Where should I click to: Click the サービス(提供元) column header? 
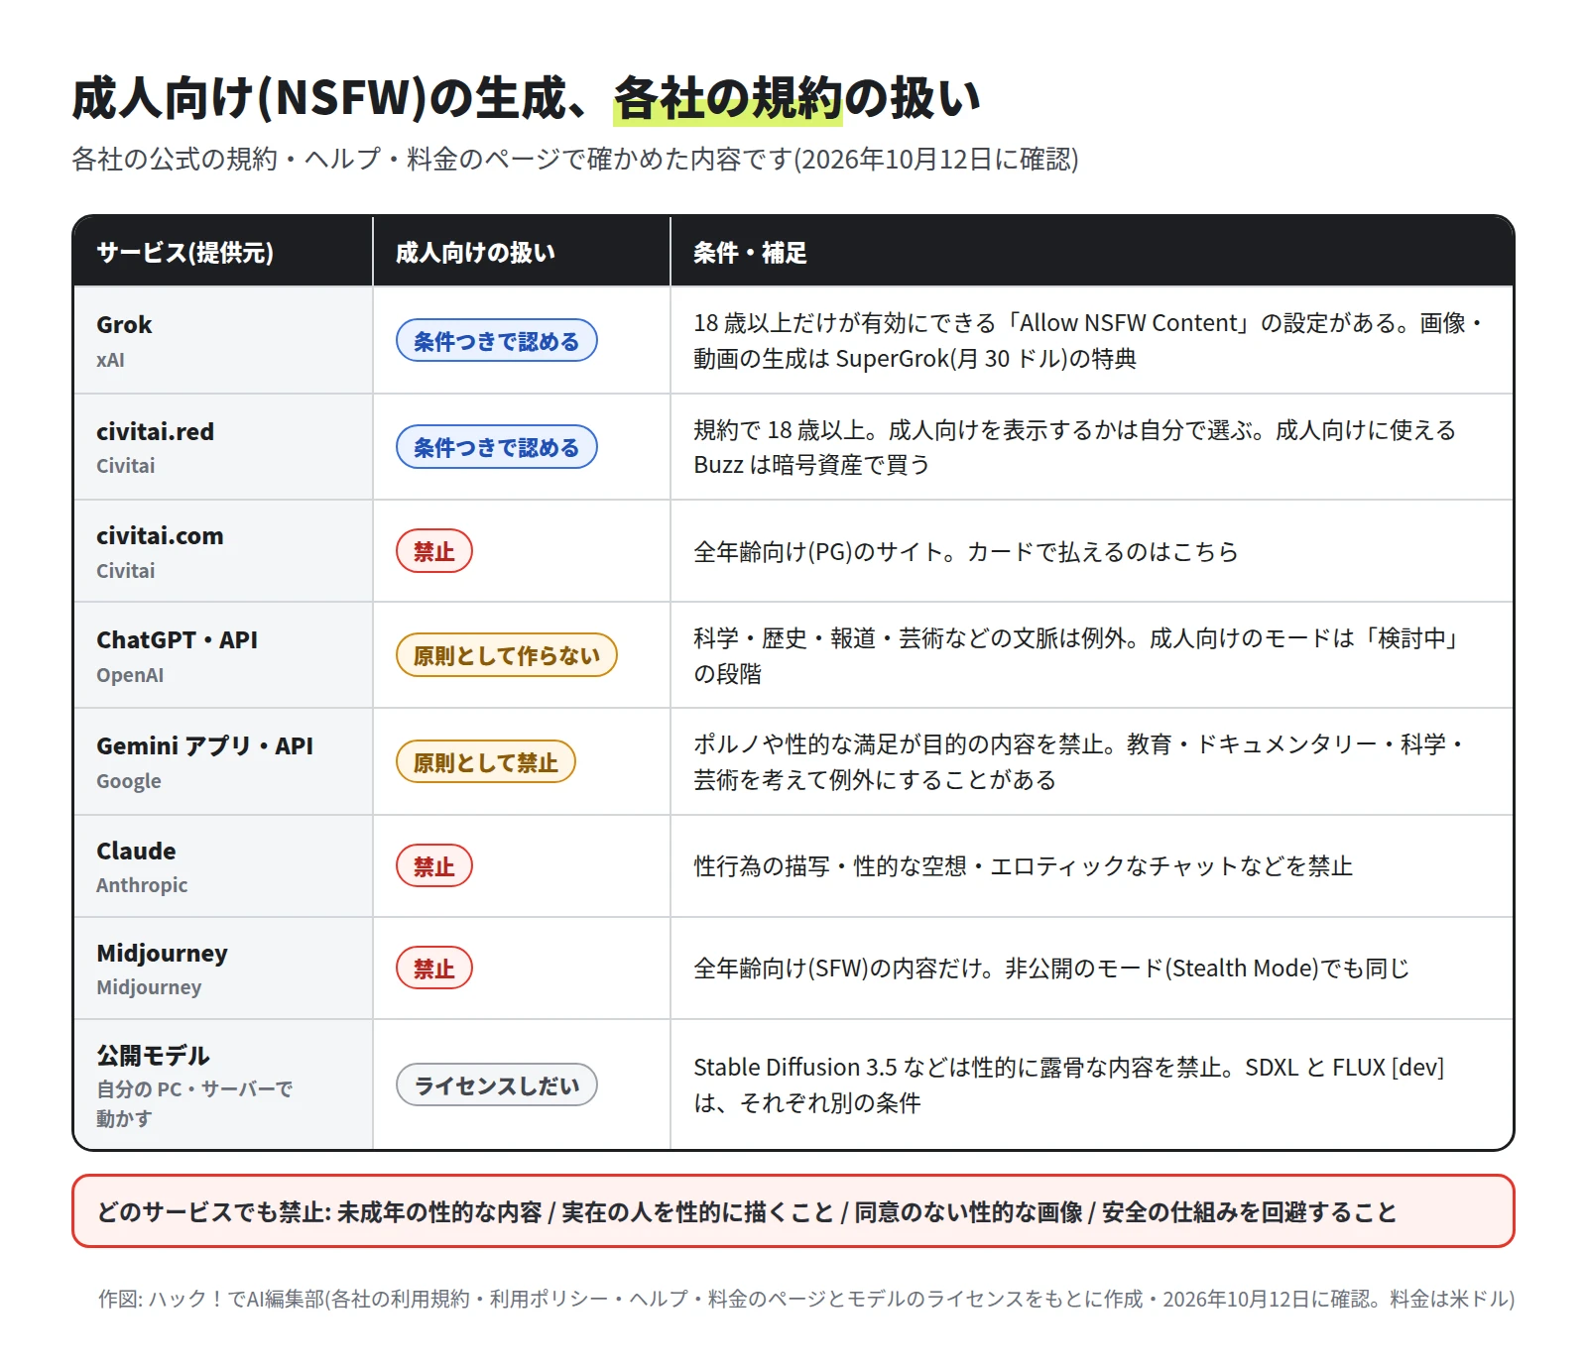tap(184, 253)
